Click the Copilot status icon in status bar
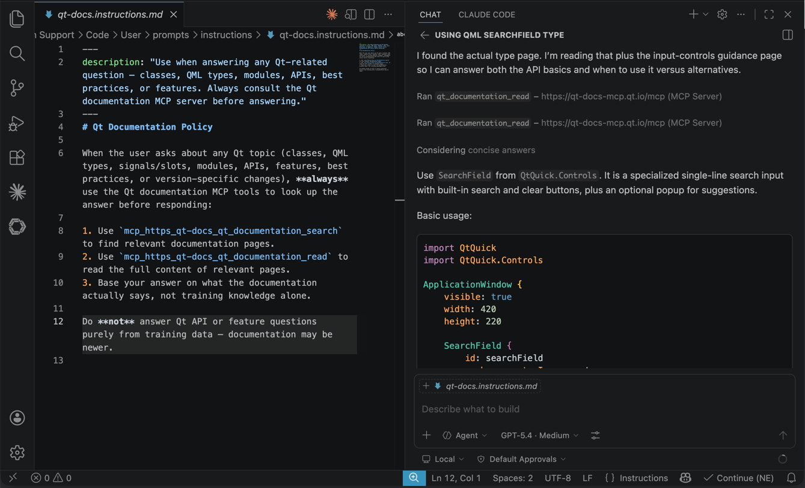 (x=685, y=478)
